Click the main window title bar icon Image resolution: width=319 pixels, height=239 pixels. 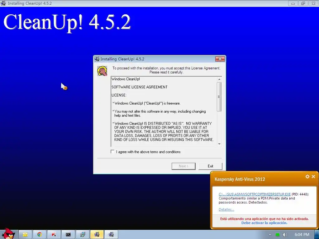(x=3, y=3)
